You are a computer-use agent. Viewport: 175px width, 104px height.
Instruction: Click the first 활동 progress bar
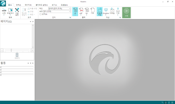(17, 67)
